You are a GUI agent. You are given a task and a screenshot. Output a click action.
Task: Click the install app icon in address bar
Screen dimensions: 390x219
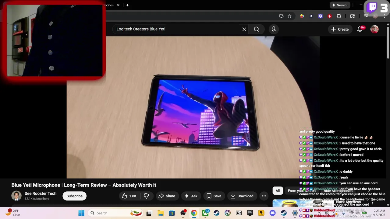click(x=281, y=16)
